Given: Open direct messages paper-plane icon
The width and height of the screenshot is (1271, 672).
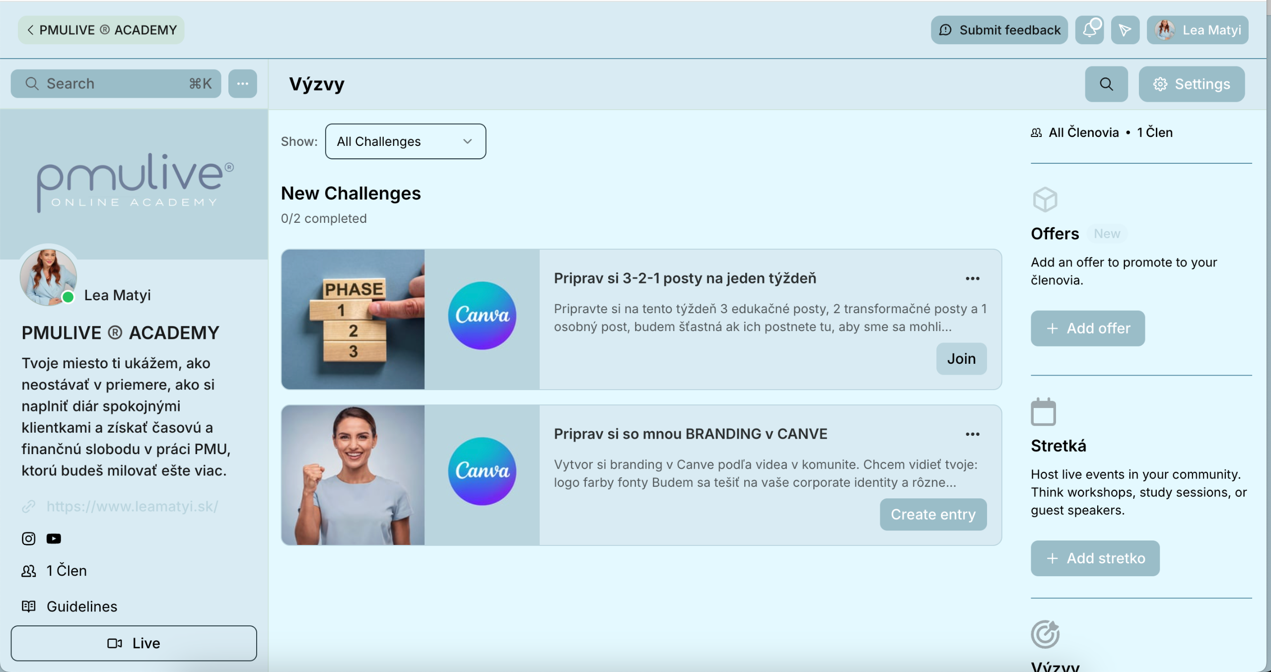Looking at the screenshot, I should tap(1125, 30).
